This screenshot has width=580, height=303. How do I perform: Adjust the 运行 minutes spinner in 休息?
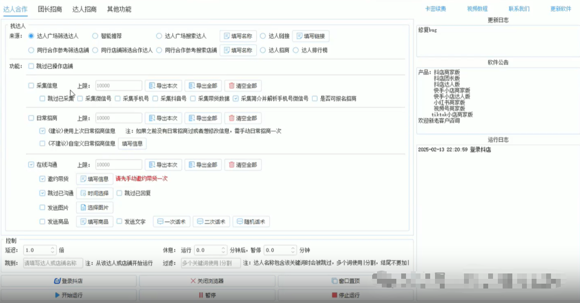pos(223,250)
